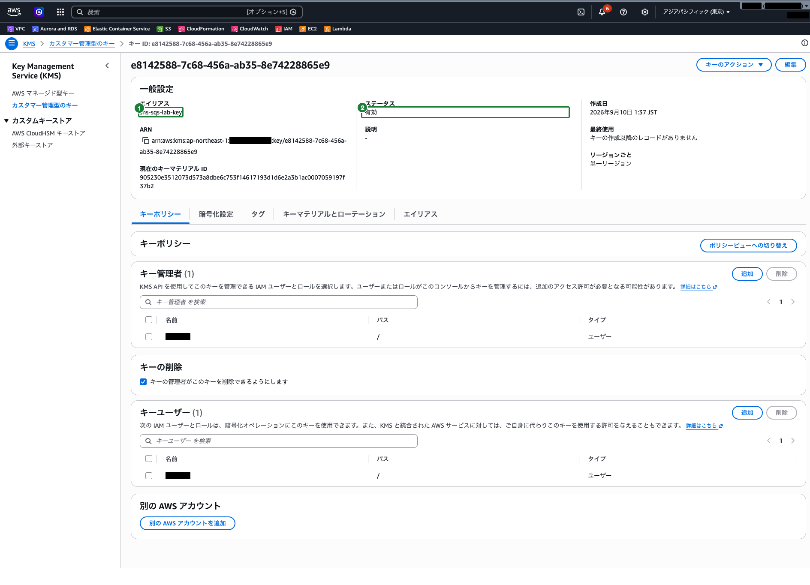Open the アジアパシフィック (東京) region selector
The image size is (810, 585).
click(x=696, y=12)
